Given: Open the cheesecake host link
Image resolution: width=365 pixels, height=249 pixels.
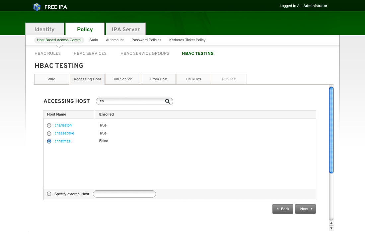Looking at the screenshot, I should 64,133.
